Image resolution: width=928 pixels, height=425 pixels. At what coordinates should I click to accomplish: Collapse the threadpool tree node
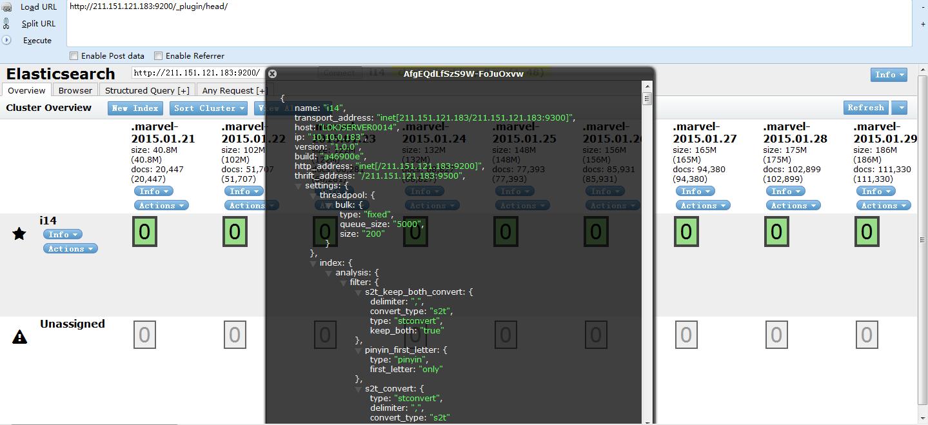coord(313,195)
